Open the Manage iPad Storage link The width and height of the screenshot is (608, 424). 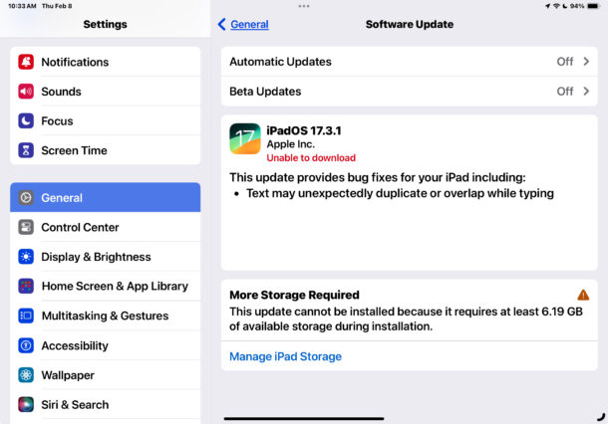285,356
